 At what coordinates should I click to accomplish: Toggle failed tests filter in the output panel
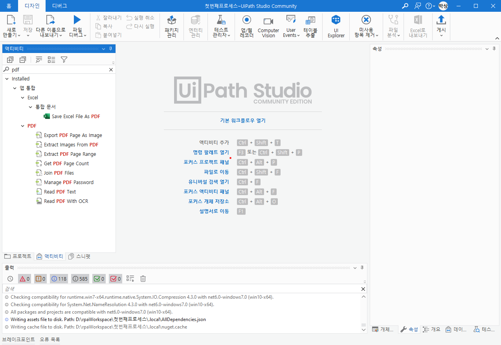[115, 279]
